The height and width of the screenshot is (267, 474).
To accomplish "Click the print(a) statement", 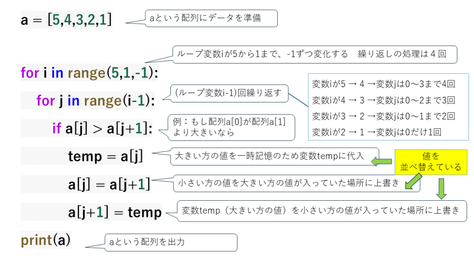I will [x=45, y=240].
